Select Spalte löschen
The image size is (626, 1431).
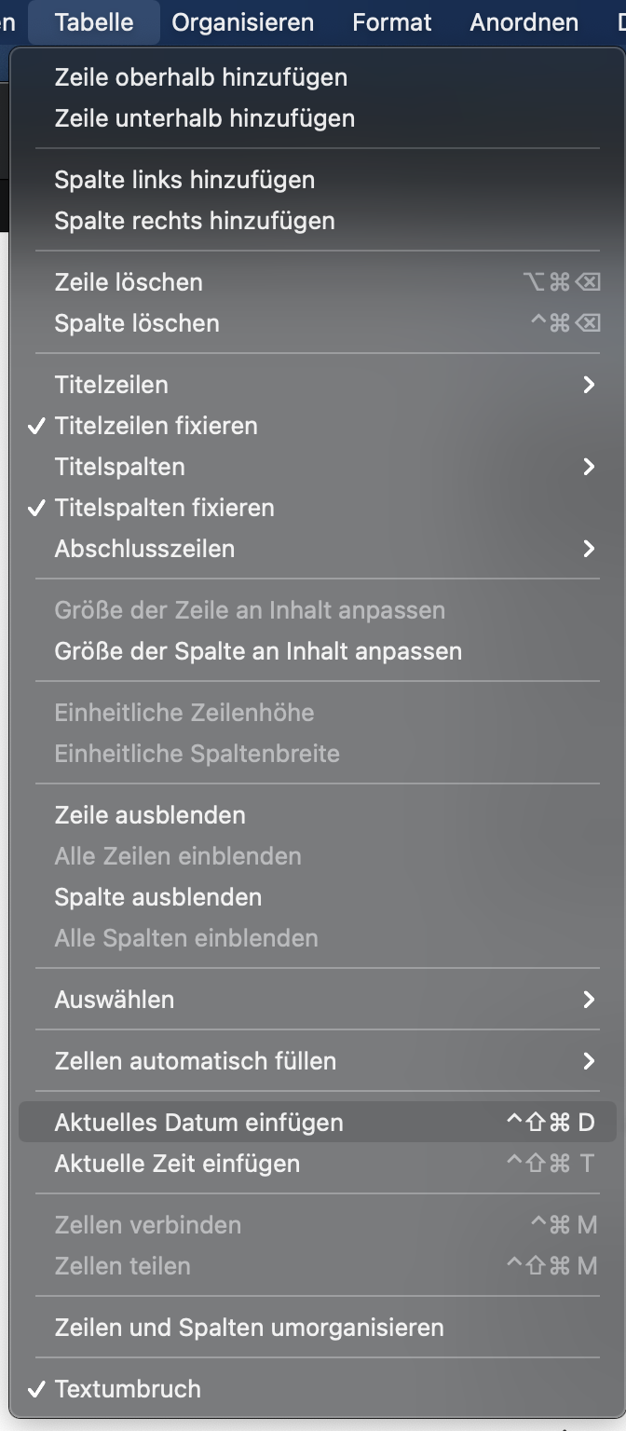pos(137,323)
